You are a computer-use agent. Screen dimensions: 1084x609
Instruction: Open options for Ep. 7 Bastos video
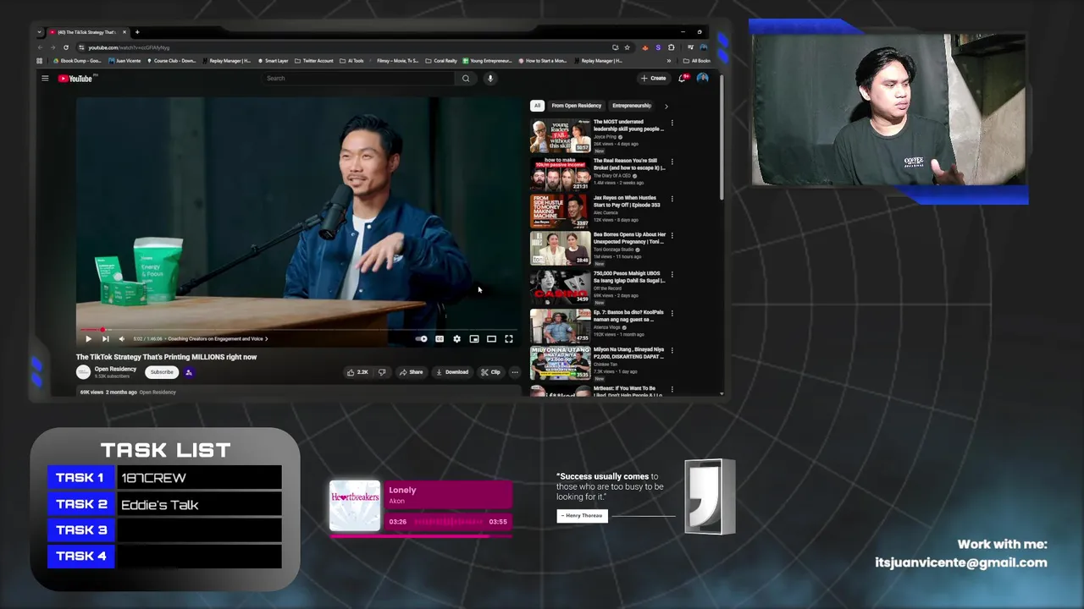point(672,314)
